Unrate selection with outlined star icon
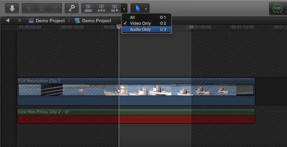Image resolution: width=287 pixels, height=147 pixels. coord(42,9)
